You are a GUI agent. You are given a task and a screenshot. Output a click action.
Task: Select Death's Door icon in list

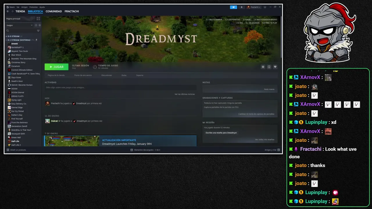pos(9,81)
